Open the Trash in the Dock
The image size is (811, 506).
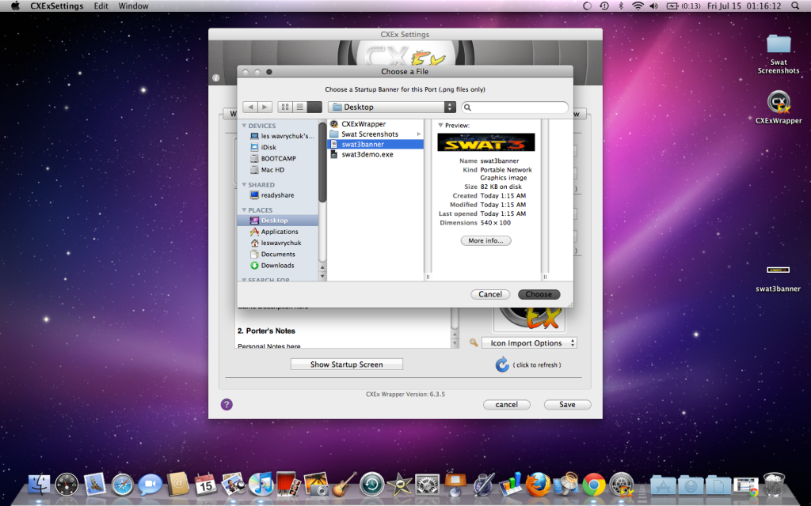coord(774,485)
